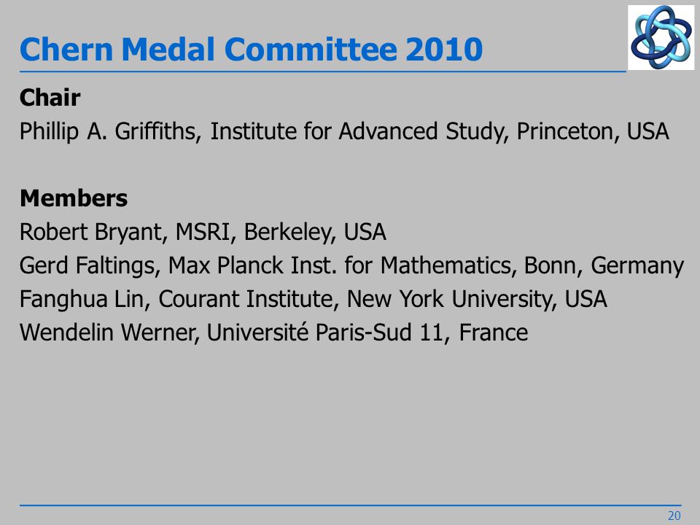Click the word Berkeley
The height and width of the screenshot is (525, 700).
pos(289,233)
